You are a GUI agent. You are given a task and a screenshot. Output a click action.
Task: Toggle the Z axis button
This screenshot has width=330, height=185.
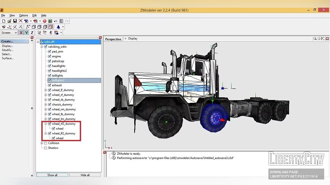pyautogui.click(x=32, y=33)
